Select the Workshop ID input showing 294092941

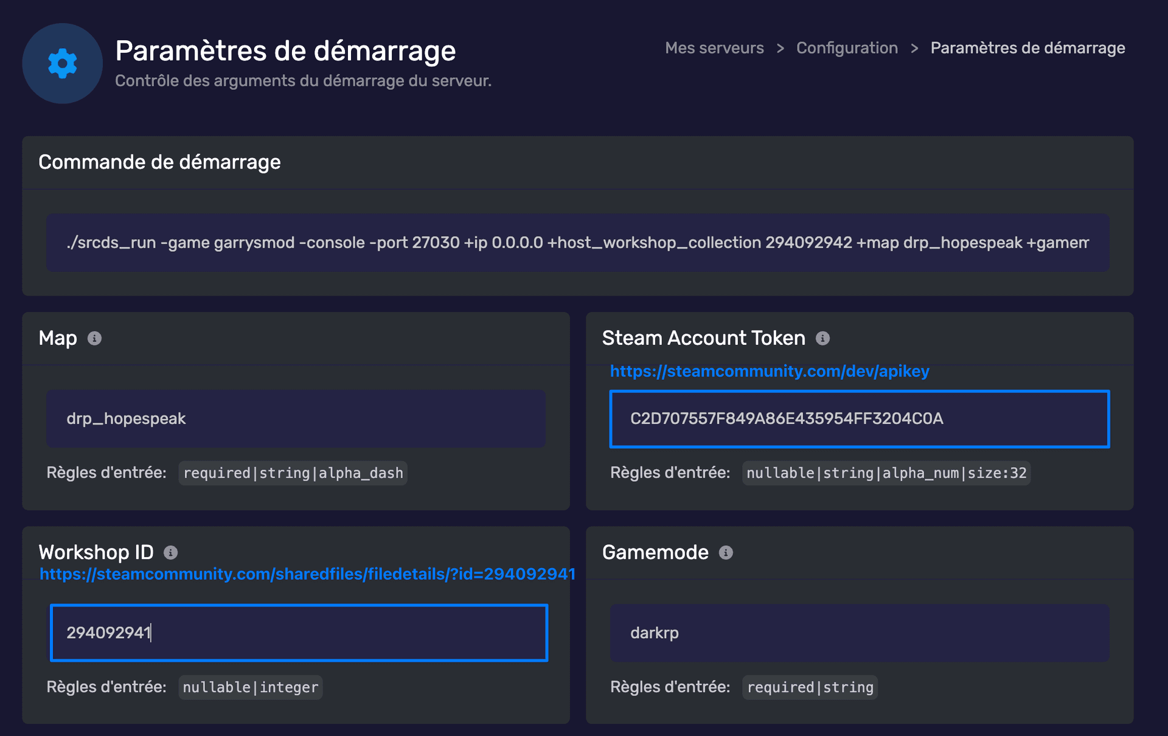click(x=297, y=633)
